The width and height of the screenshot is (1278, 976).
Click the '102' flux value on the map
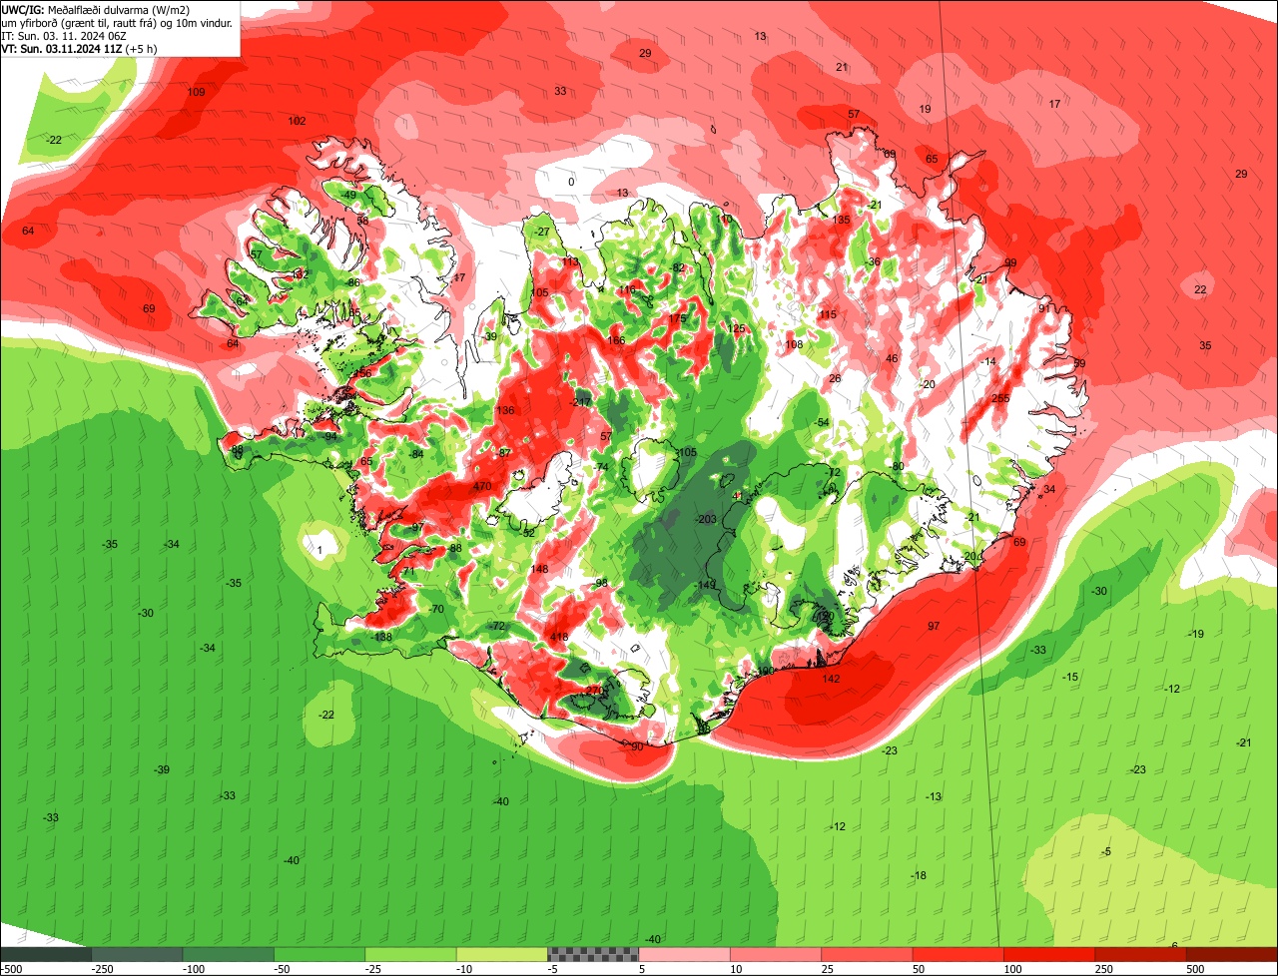pos(297,121)
